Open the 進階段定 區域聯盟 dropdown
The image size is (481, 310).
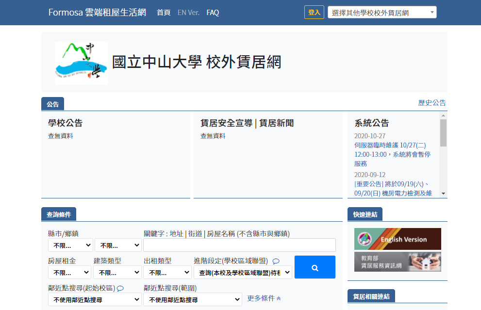(243, 272)
